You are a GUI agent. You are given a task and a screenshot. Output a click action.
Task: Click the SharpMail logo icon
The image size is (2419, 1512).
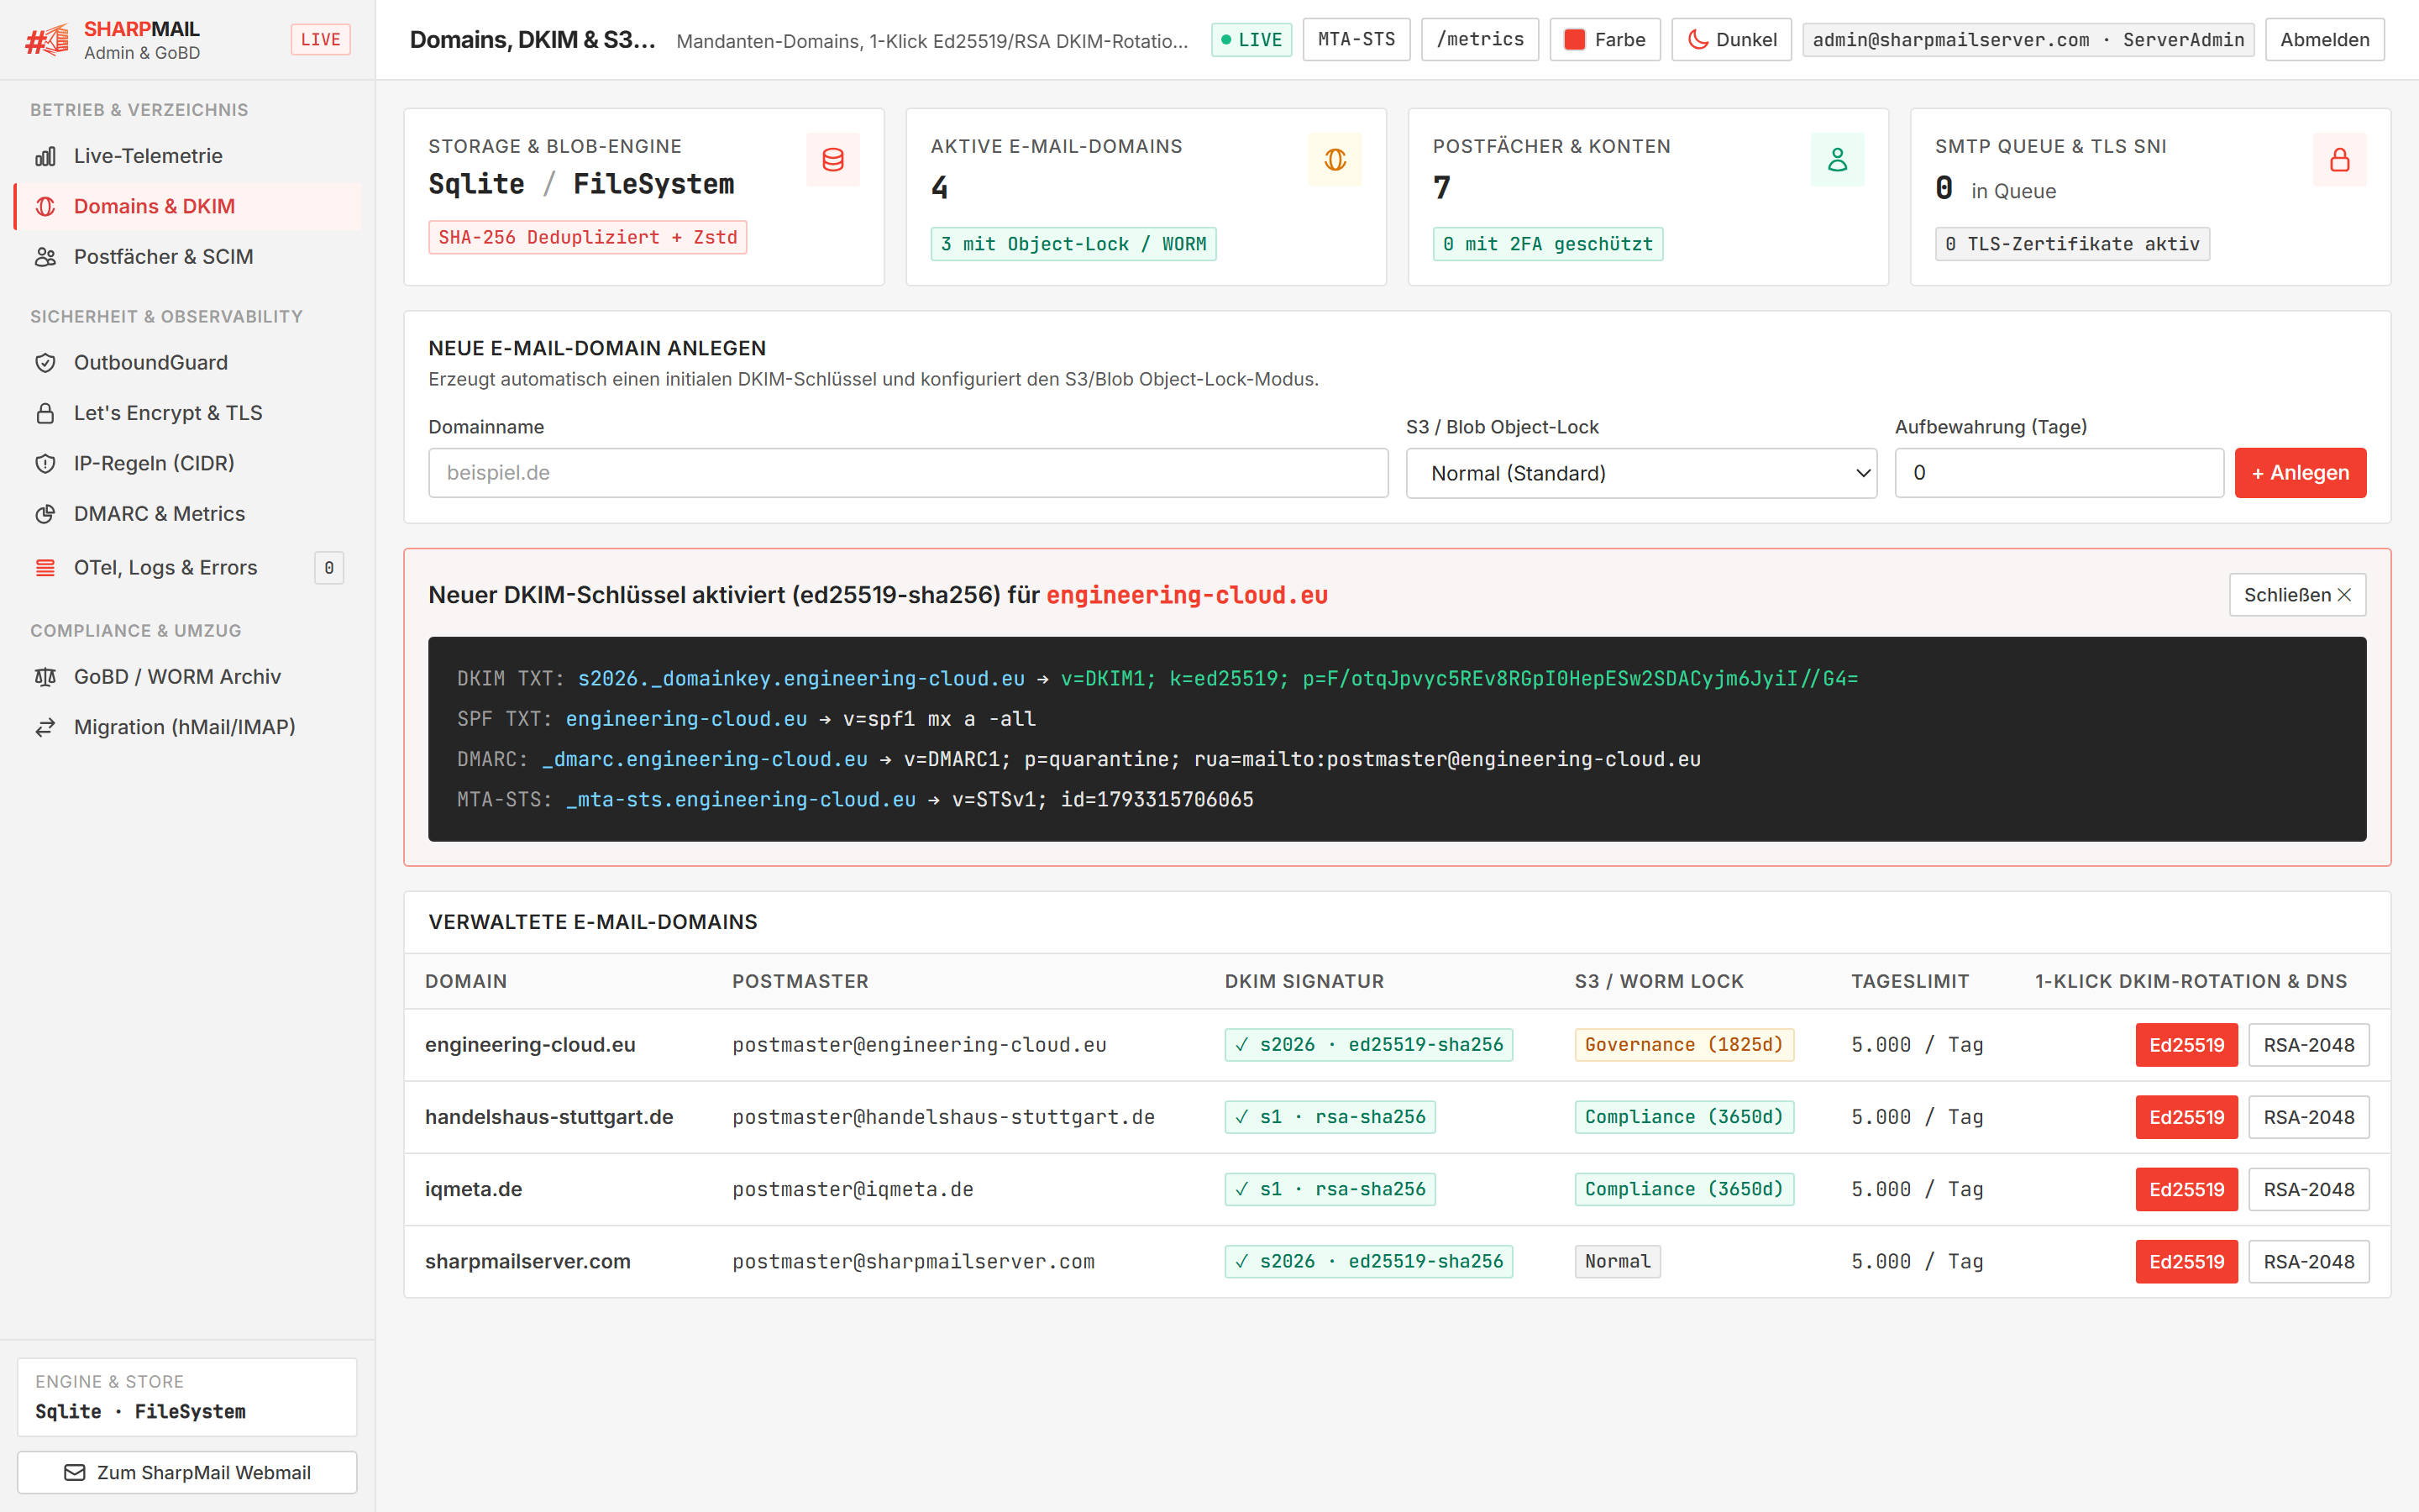(x=47, y=40)
